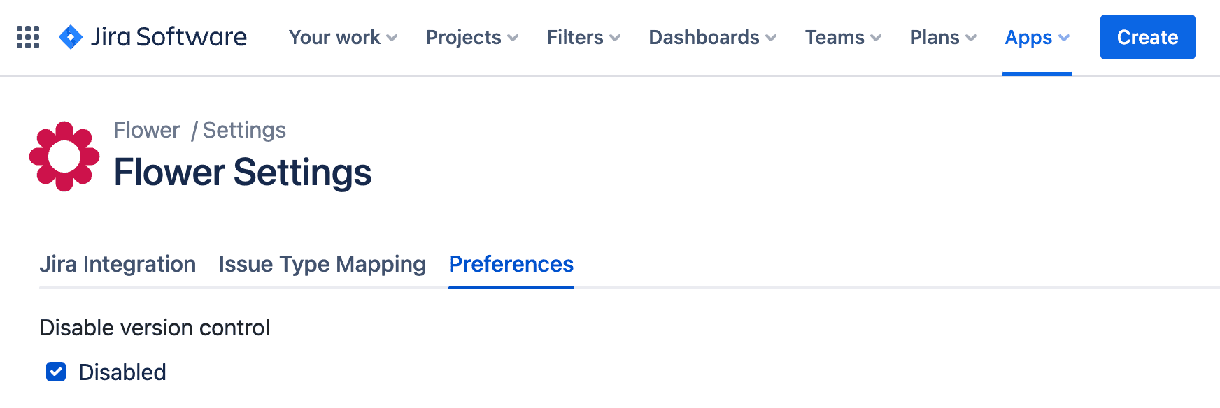Image resolution: width=1220 pixels, height=408 pixels.
Task: Click the blue Jira diamond logo
Action: coord(71,37)
